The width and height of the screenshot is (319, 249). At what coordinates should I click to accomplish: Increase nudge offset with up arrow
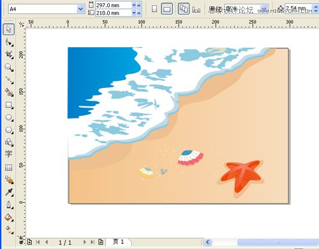[316, 6]
